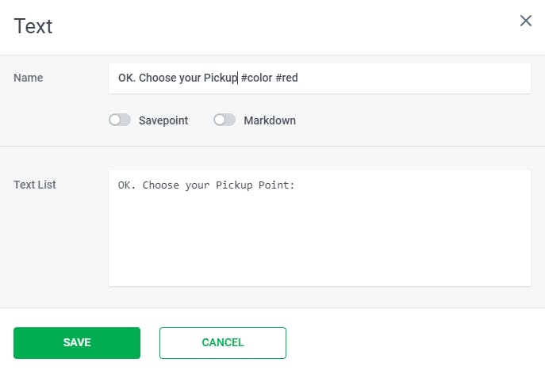545x370 pixels.
Task: Close the Text dialog with the X icon
Action: click(x=525, y=21)
